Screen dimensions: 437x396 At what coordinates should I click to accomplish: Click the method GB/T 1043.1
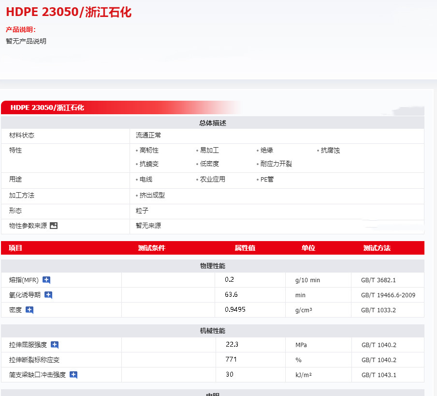coord(379,375)
